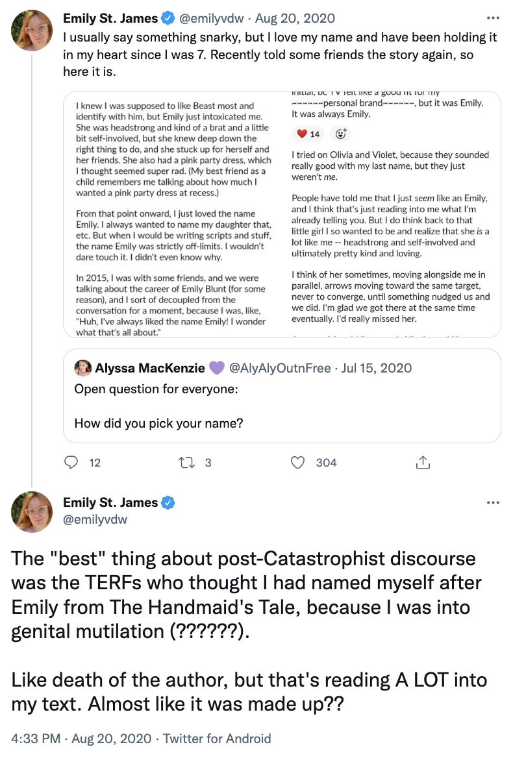This screenshot has width=513, height=758.
Task: Click the red heart reaction with 14
Action: 308,134
